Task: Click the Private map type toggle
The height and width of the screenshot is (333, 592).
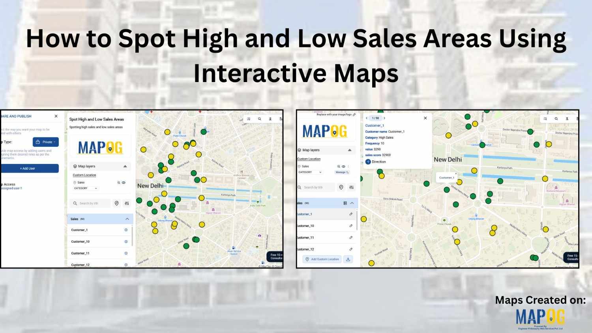Action: coord(45,142)
